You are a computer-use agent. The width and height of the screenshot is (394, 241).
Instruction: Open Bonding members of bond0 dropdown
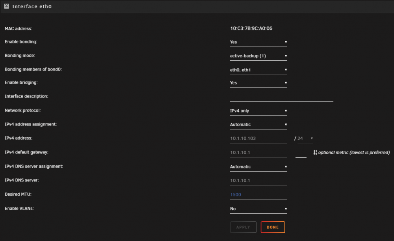coord(258,70)
